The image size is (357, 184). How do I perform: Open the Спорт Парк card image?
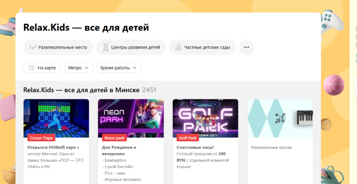point(56,119)
